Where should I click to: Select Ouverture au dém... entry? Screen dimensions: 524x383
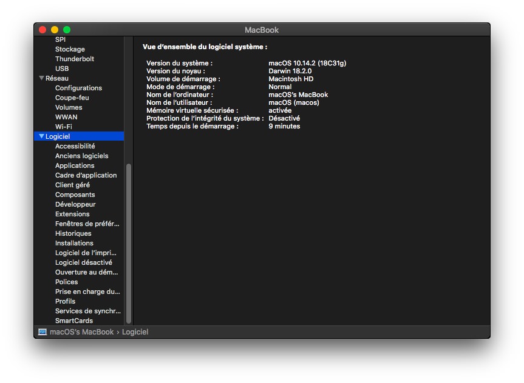pos(86,271)
